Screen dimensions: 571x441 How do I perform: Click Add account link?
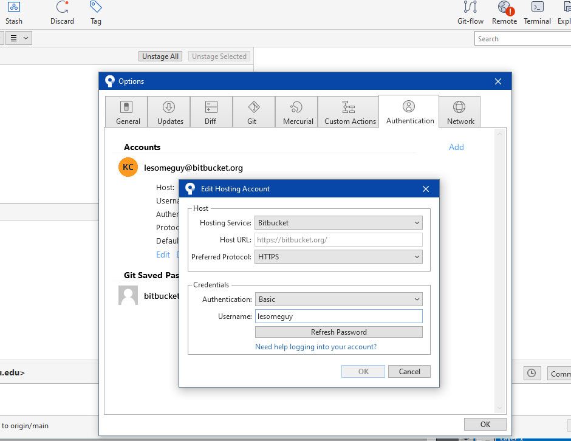[456, 147]
